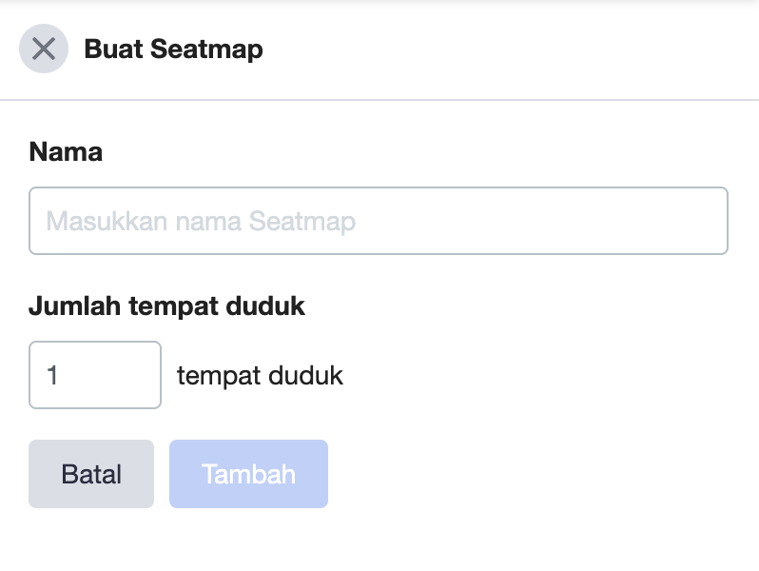Click the Nama field label
This screenshot has height=571, width=759.
[66, 152]
